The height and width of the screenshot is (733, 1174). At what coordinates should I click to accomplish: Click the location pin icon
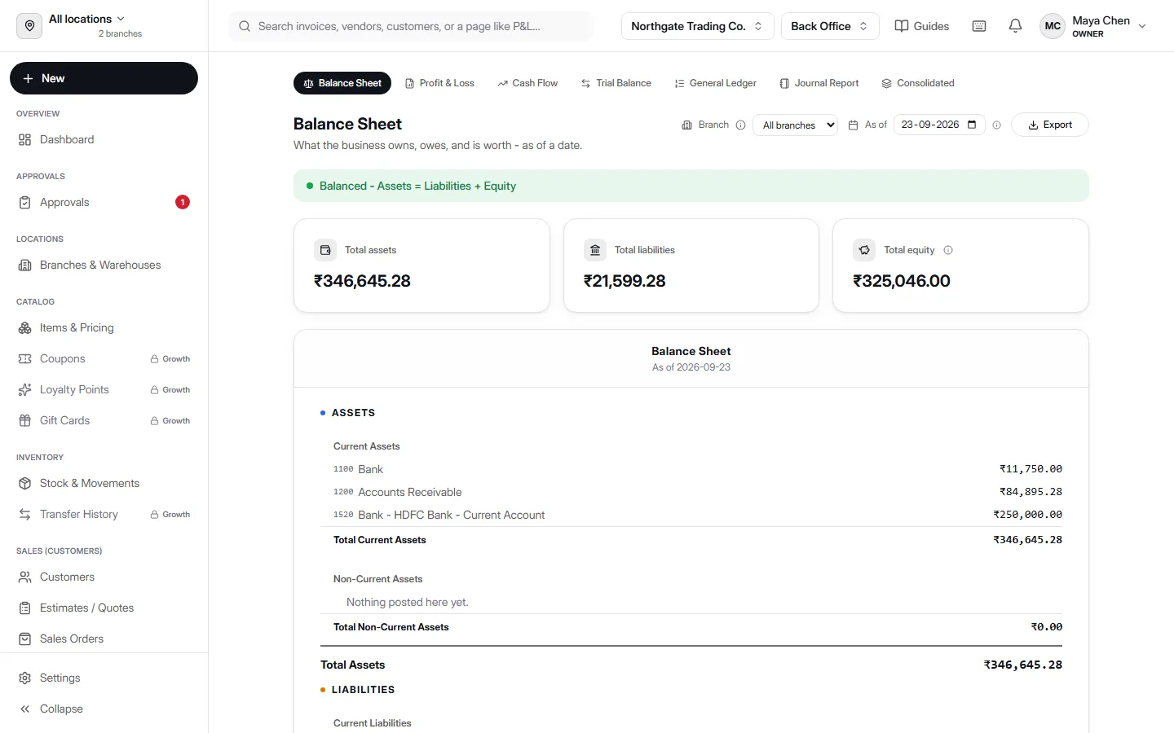tap(29, 26)
